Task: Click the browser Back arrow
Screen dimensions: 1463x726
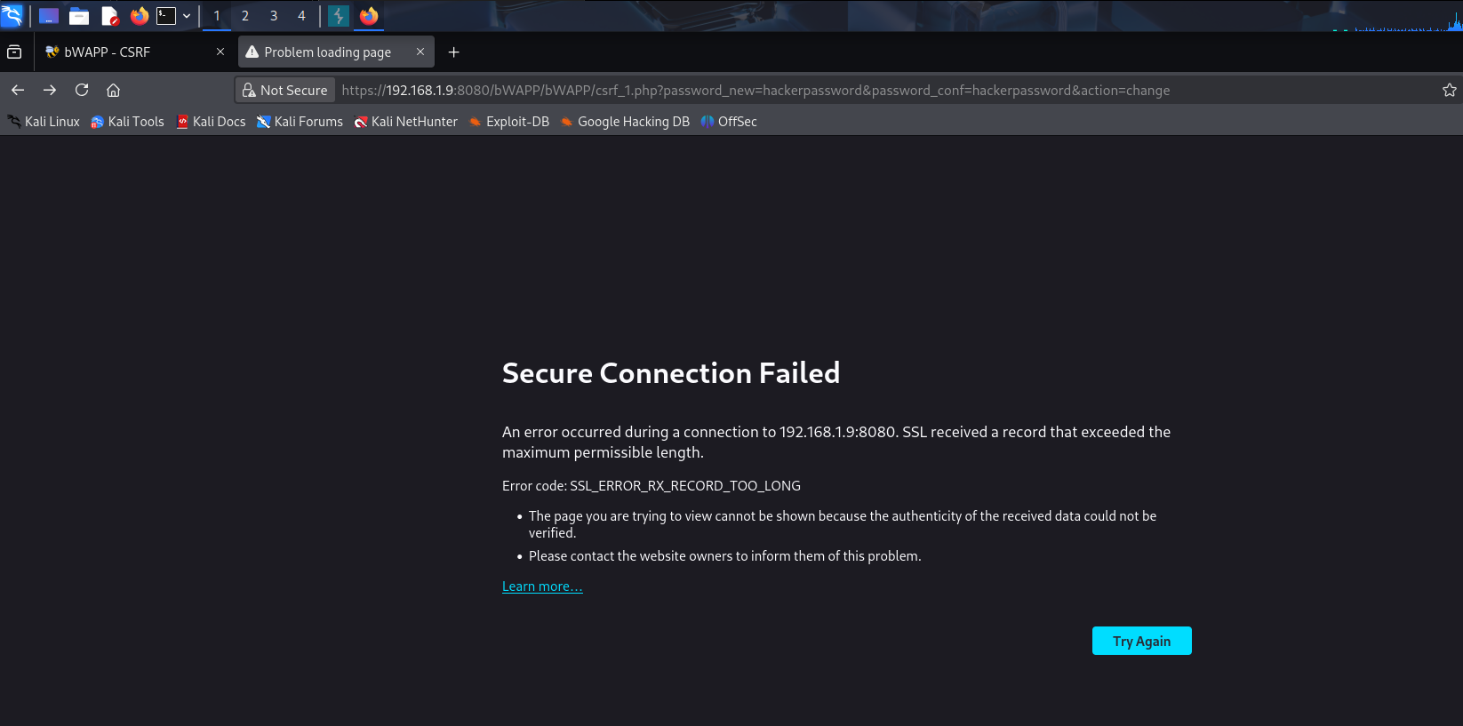Action: coord(18,90)
